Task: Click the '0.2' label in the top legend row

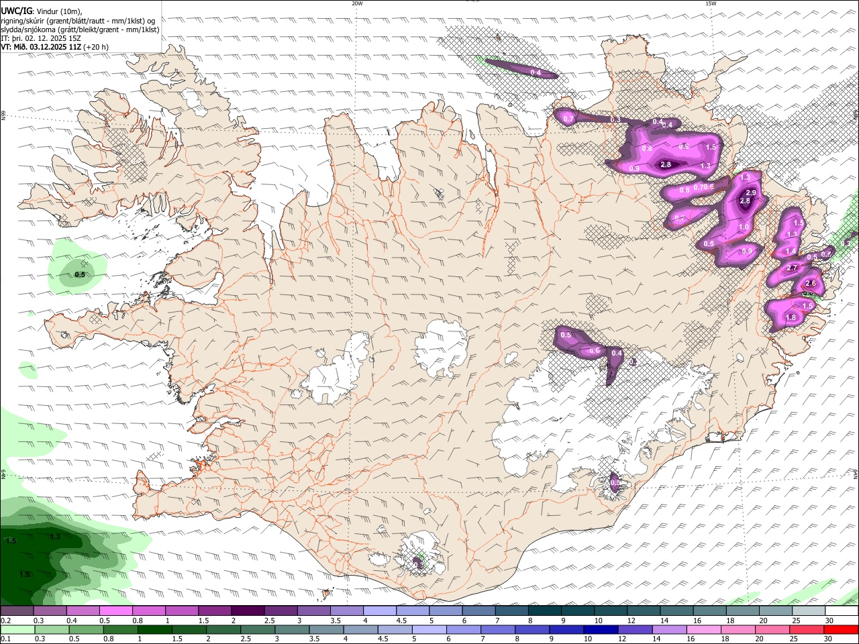Action: click(5, 621)
